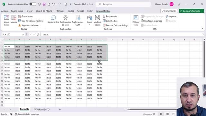Click the Comentários button
Image resolution: width=206 pixels, height=116 pixels.
pyautogui.click(x=169, y=11)
